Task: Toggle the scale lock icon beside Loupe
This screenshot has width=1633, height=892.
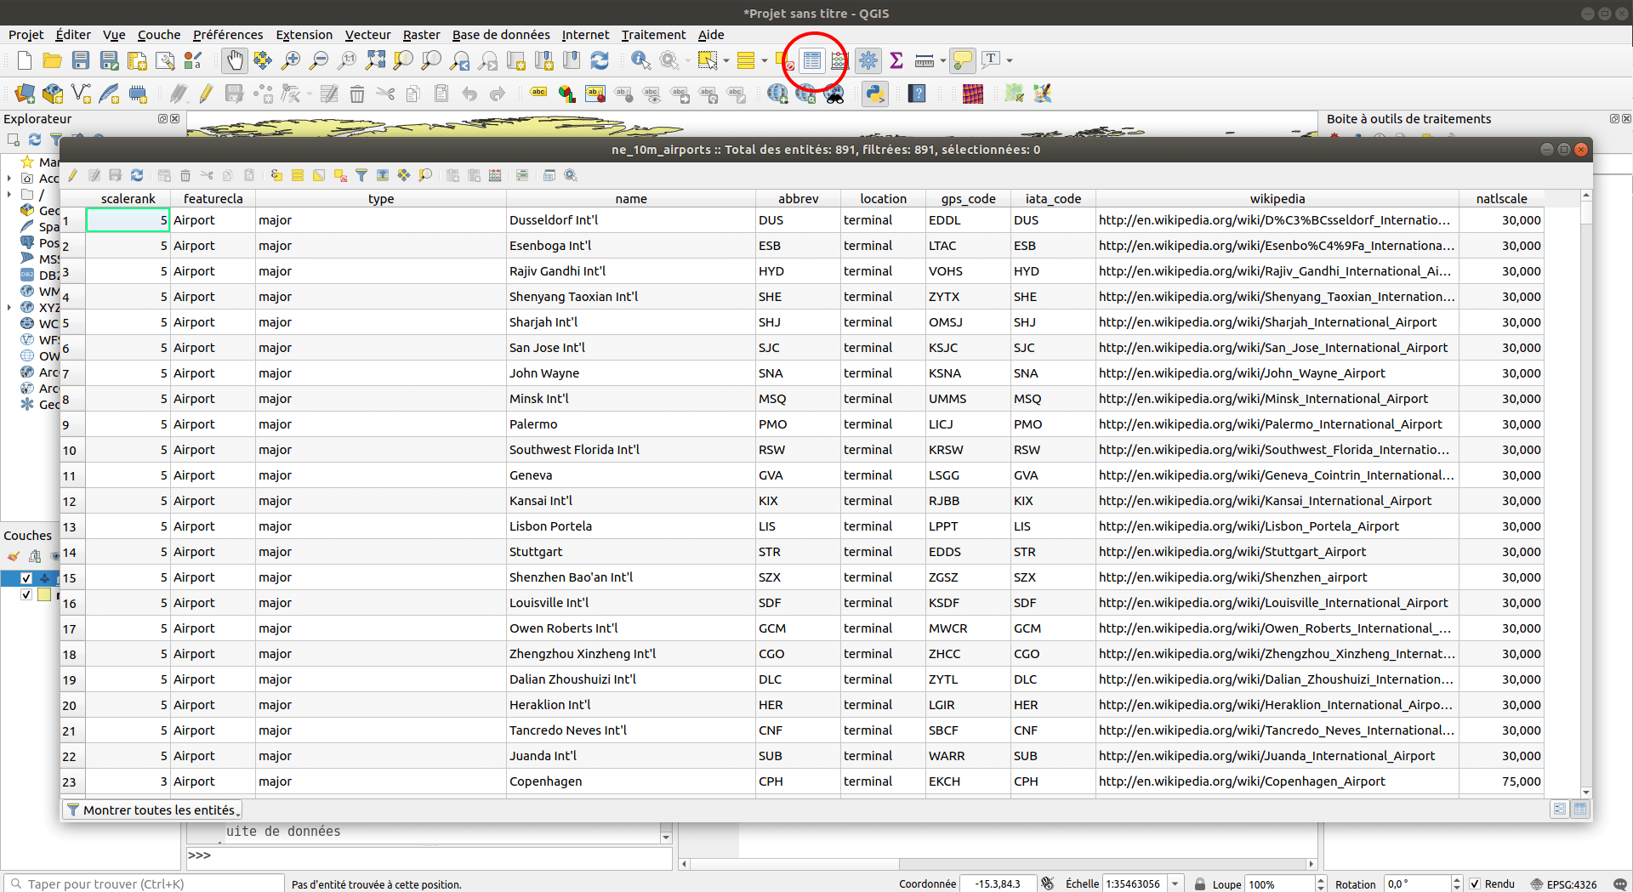Action: click(1199, 884)
